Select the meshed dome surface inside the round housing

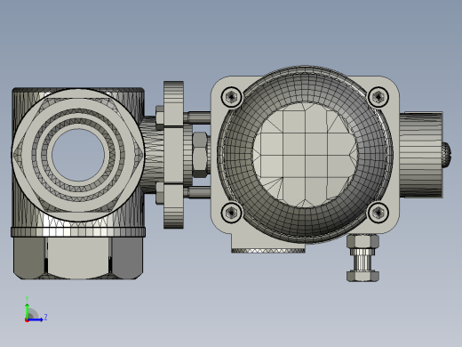click(305, 155)
